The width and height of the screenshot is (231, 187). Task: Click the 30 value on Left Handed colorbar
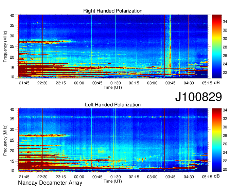tap(225, 127)
